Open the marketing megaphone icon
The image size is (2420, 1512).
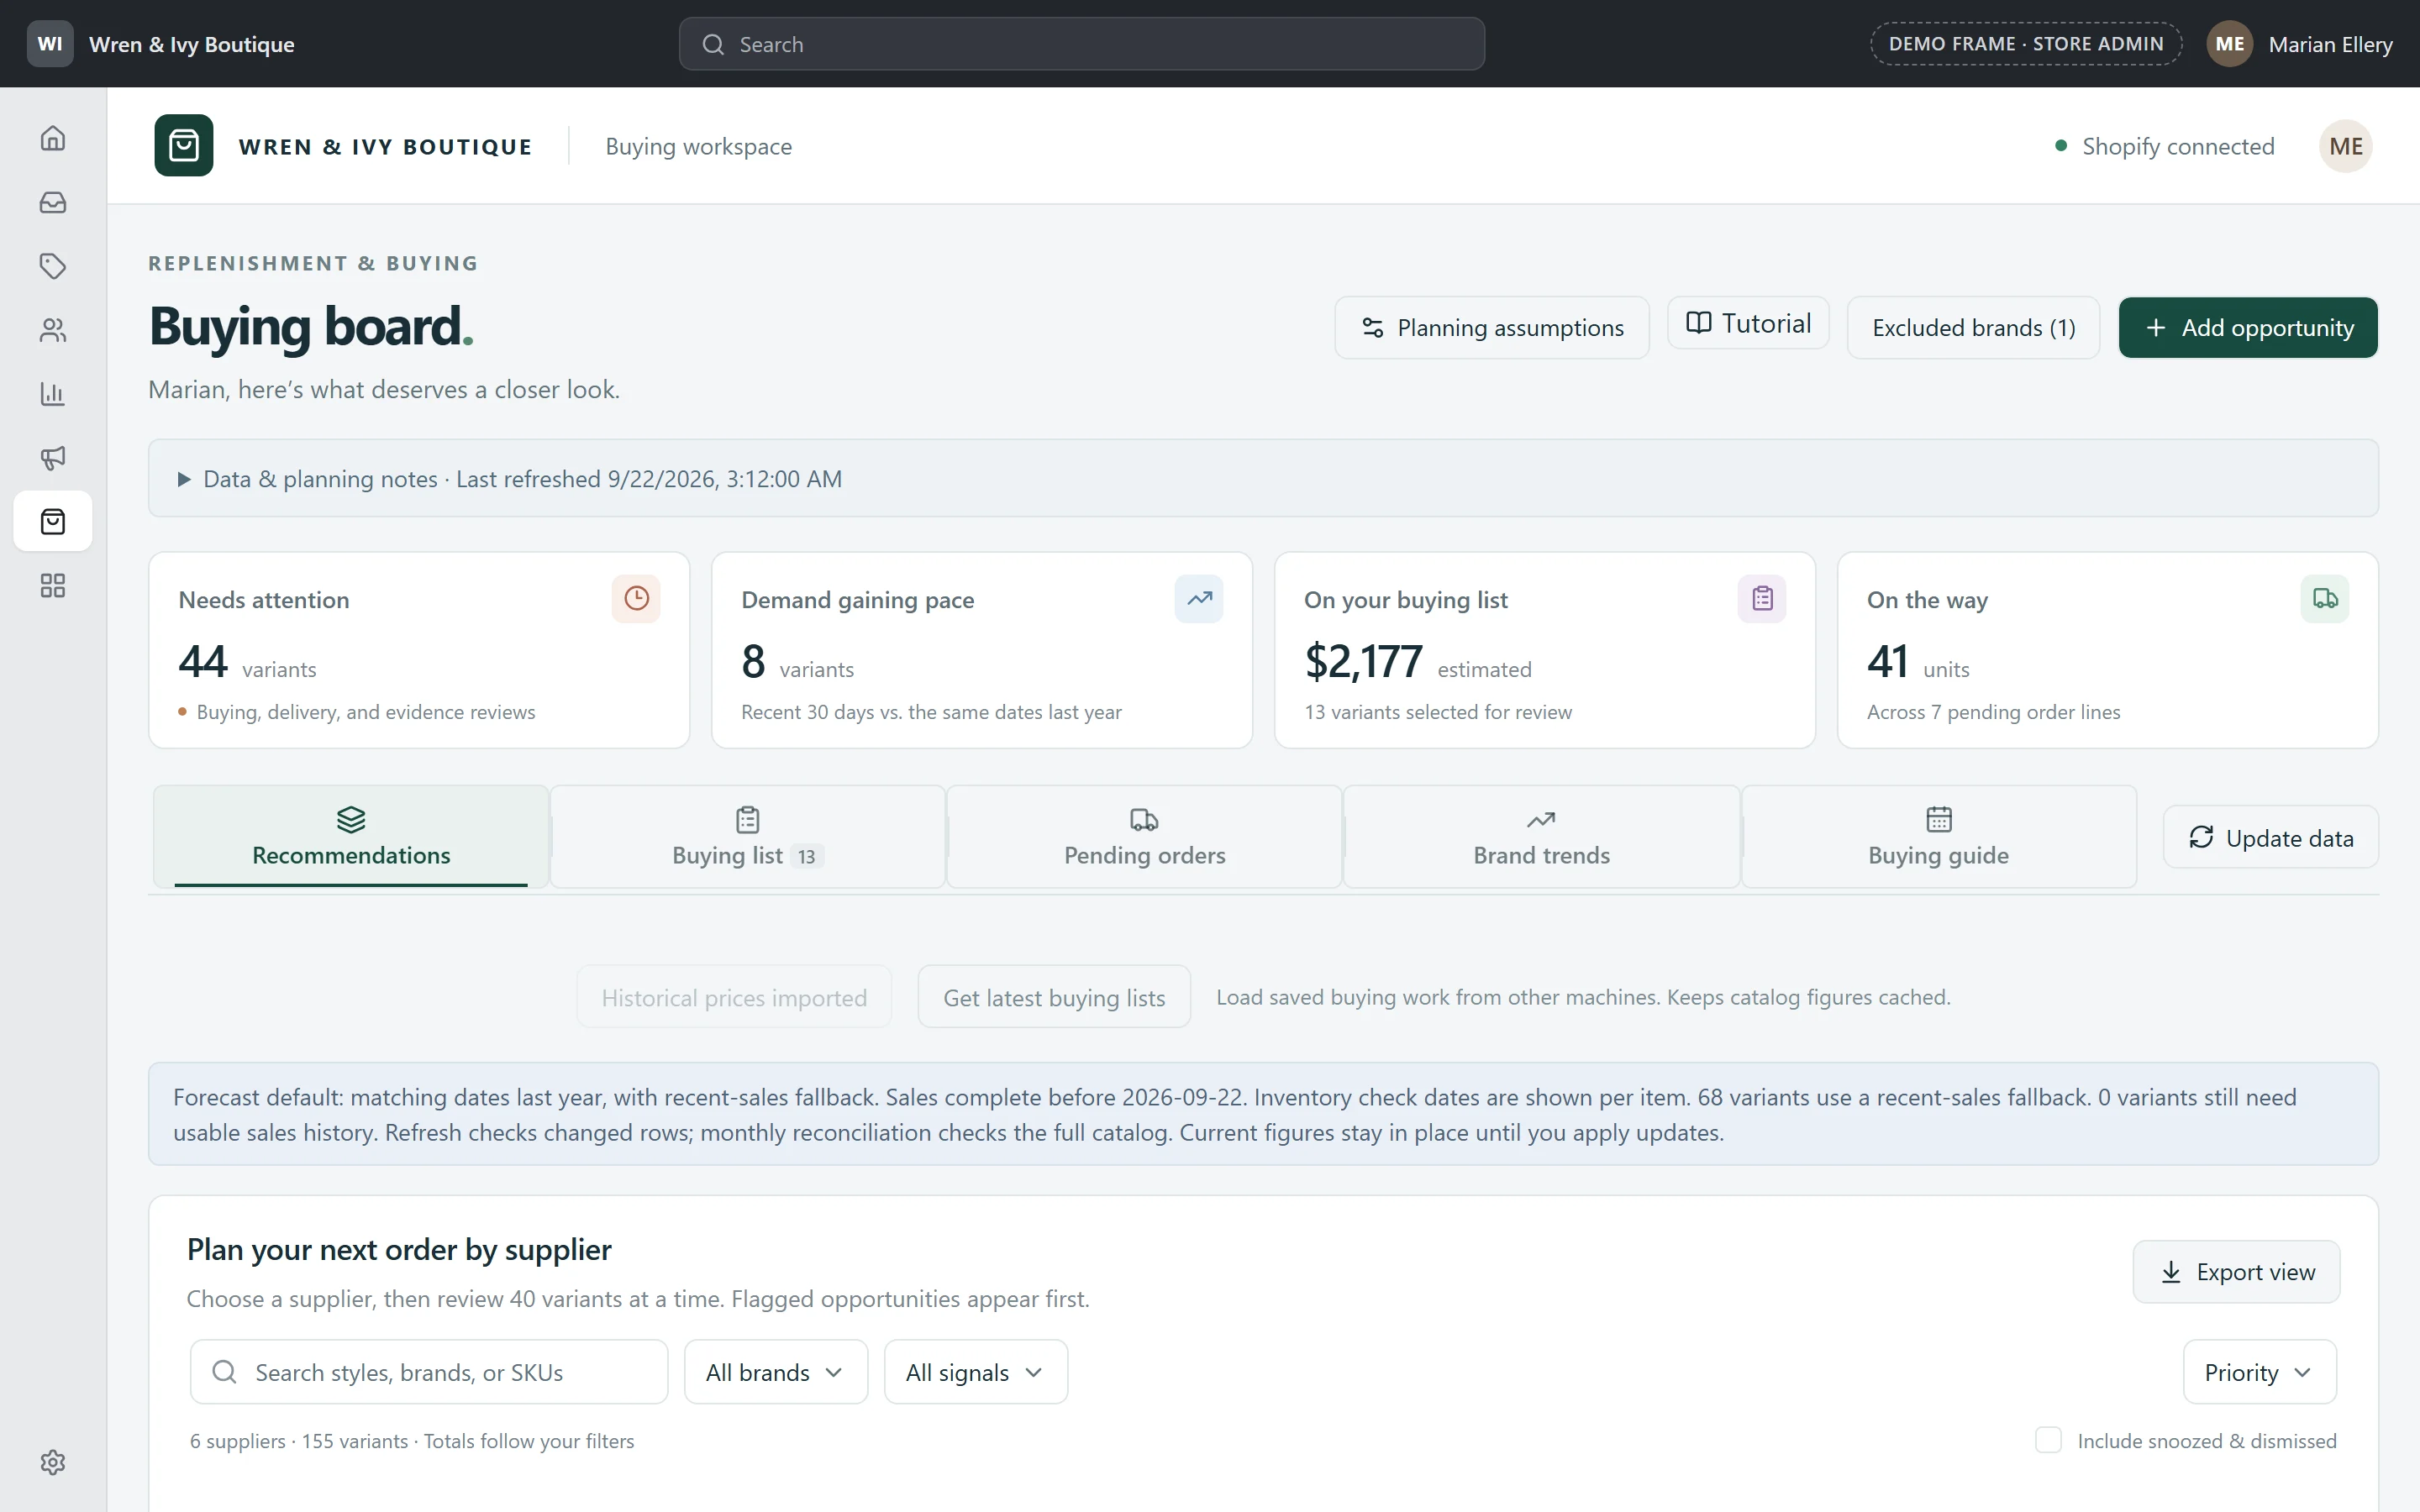point(53,458)
